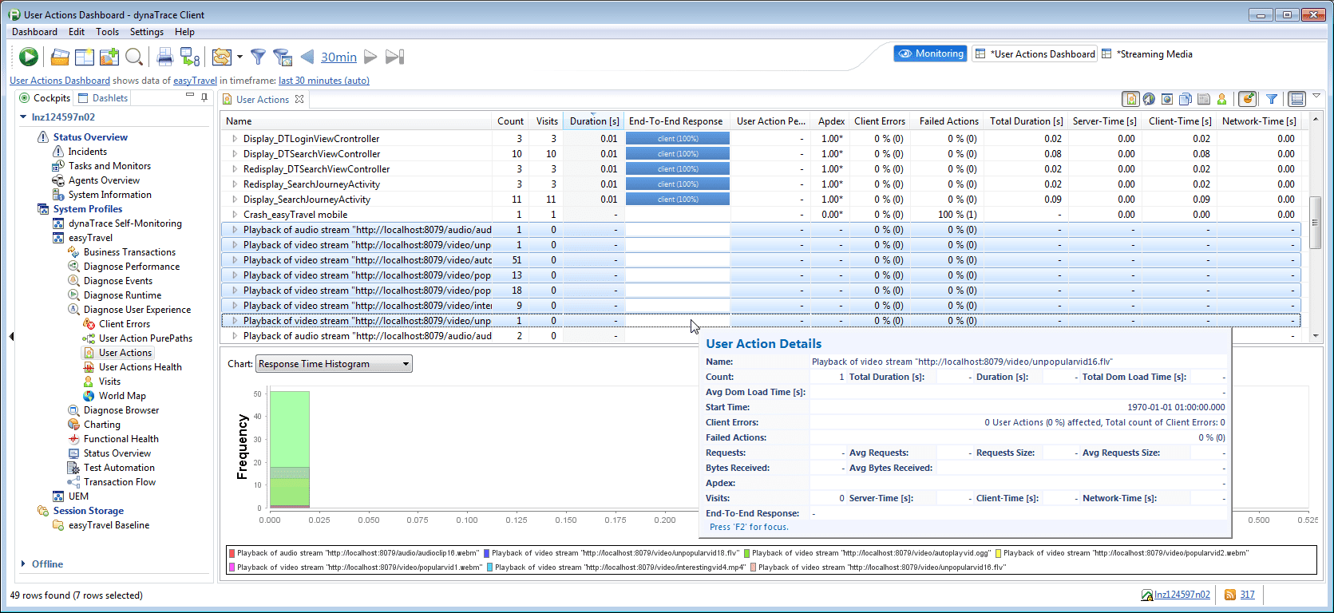Collapse the lnz124597n02 server tree node

click(x=23, y=117)
